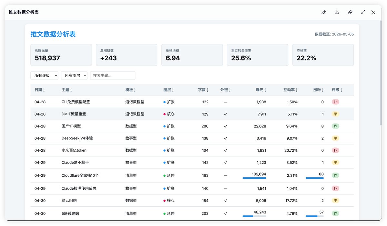Click the download icon
Screen dimensions: 387x226
click(x=337, y=12)
